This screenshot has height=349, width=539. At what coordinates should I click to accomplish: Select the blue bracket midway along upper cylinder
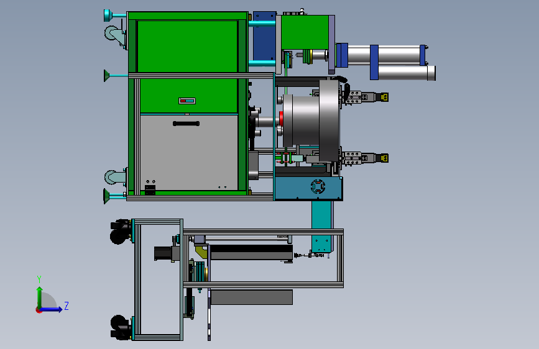(x=374, y=62)
